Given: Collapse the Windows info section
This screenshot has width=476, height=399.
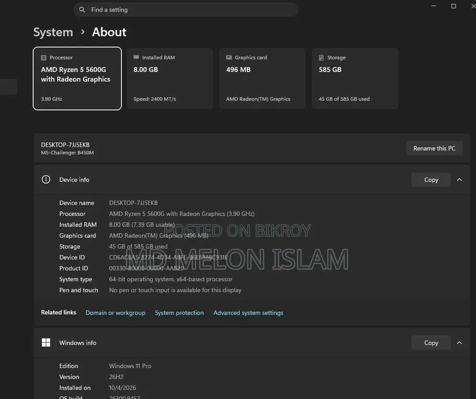Looking at the screenshot, I should coord(459,343).
